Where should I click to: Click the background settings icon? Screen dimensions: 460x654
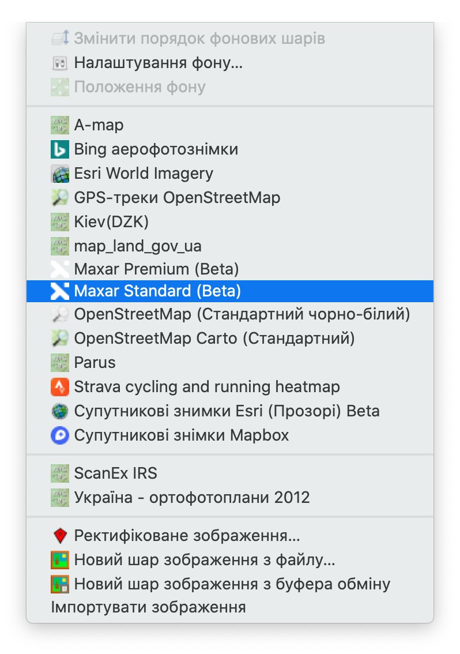tap(59, 63)
